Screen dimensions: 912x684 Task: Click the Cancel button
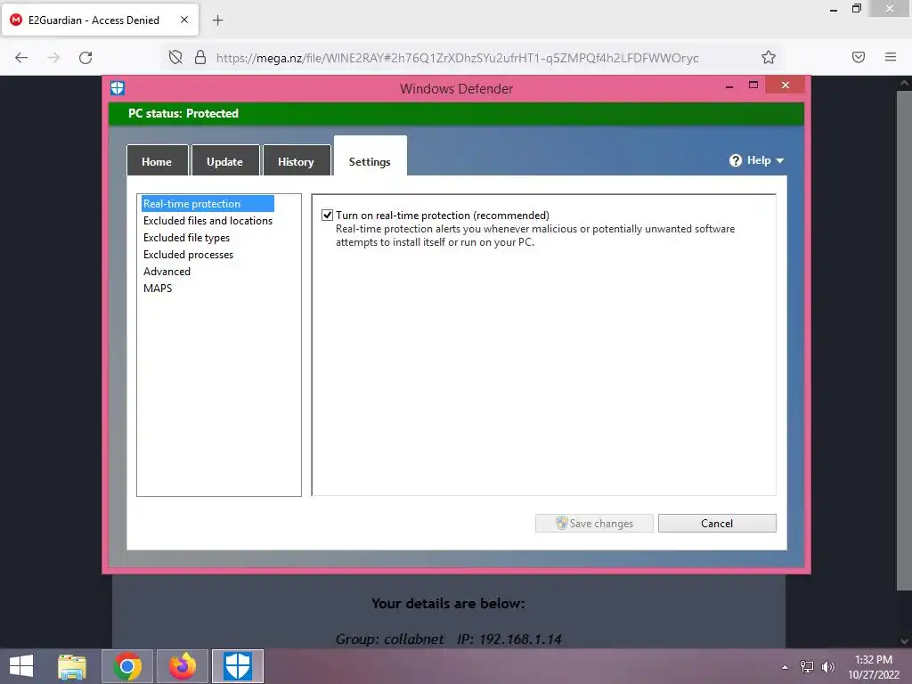pyautogui.click(x=717, y=523)
